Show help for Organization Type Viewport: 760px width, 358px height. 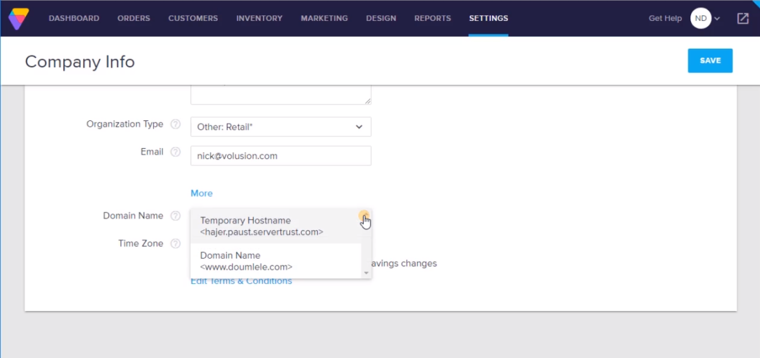(175, 125)
